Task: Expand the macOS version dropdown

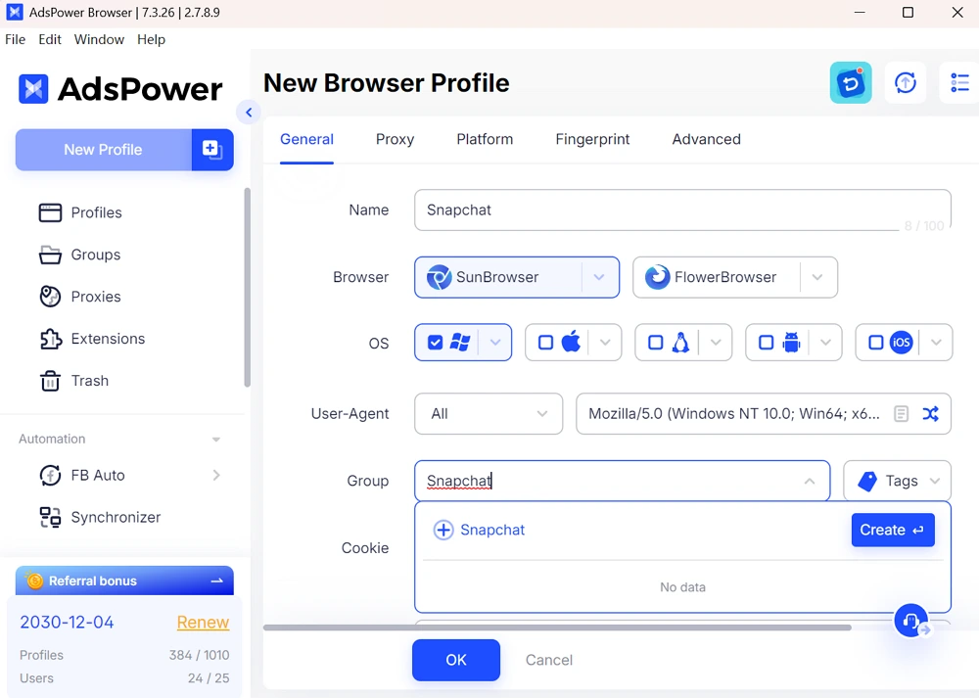Action: tap(605, 342)
